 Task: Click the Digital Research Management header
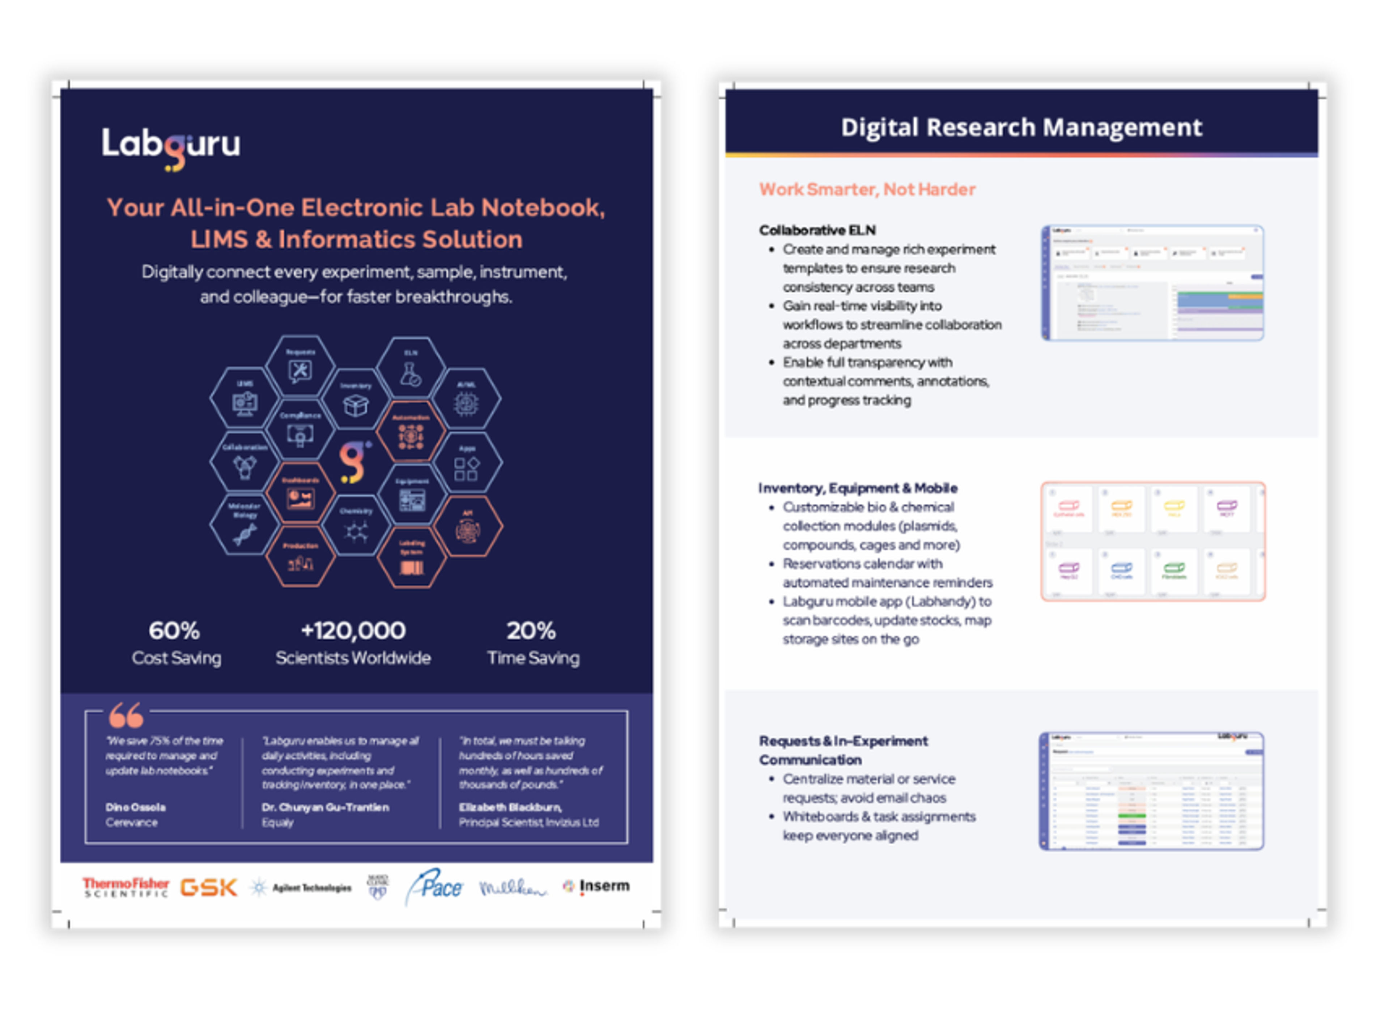pos(1022,127)
